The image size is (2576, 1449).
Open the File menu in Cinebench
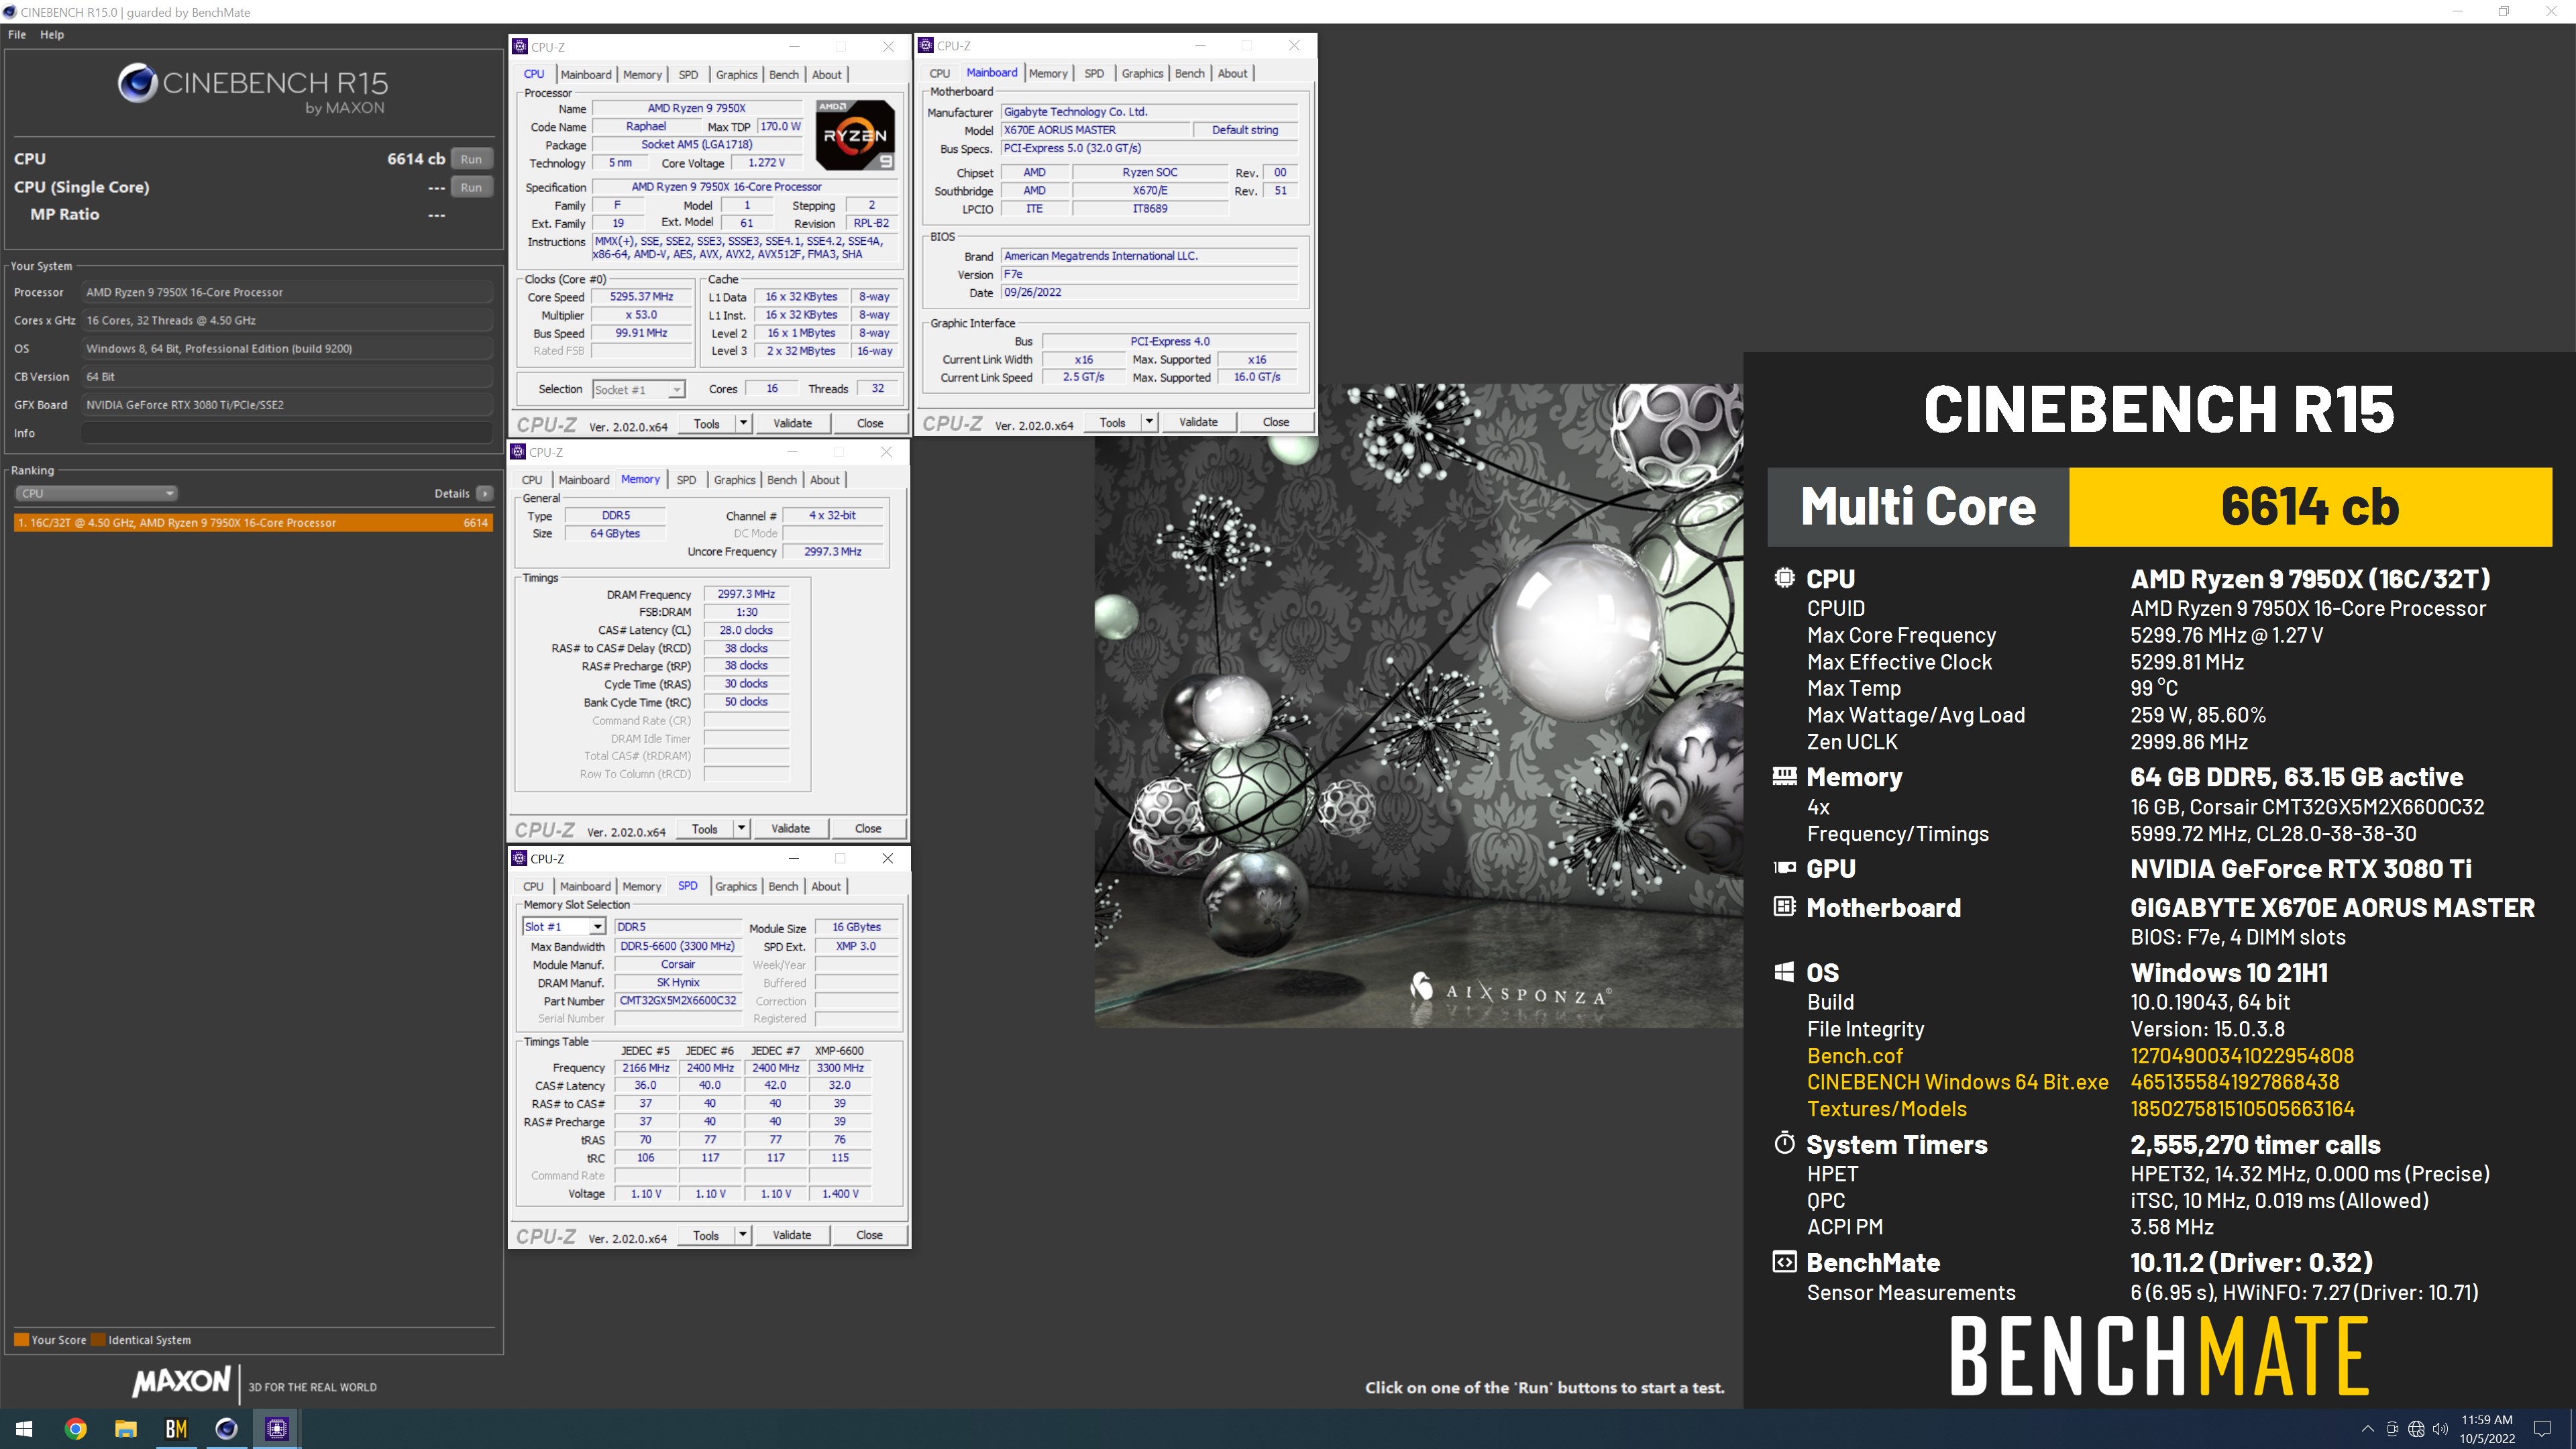(17, 34)
